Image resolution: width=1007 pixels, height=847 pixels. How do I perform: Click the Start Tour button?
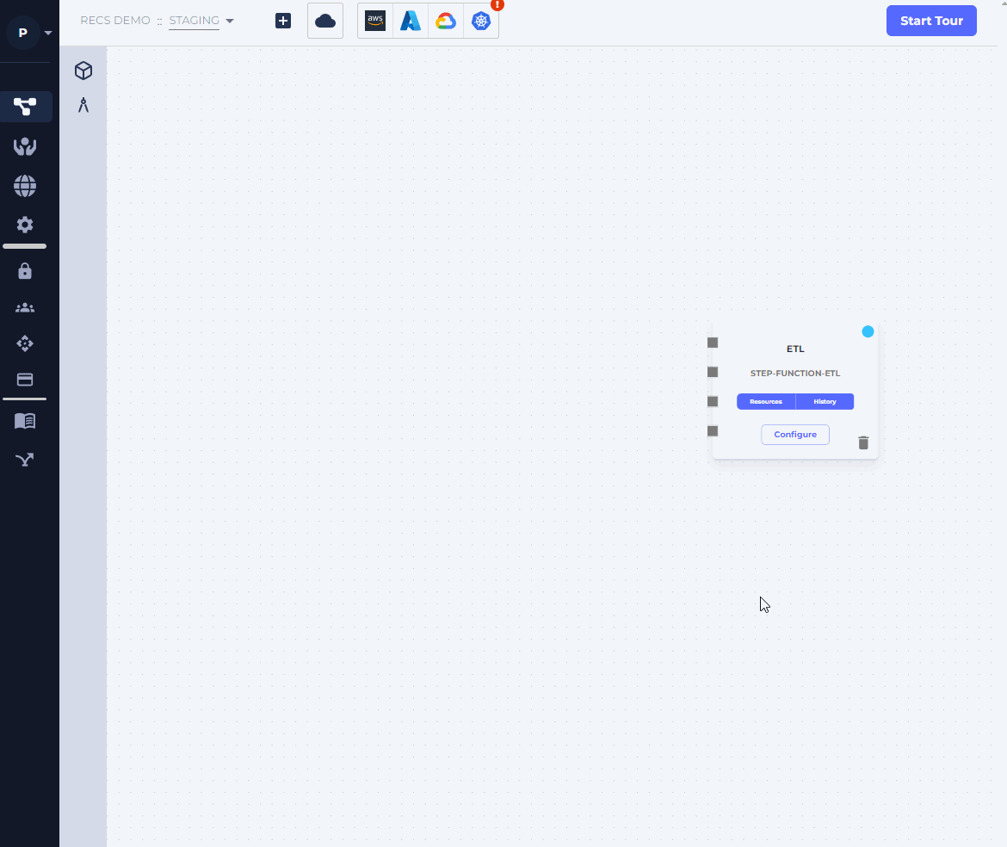[931, 21]
